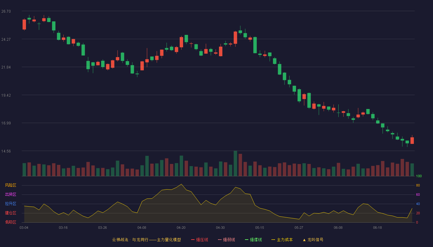This screenshot has width=433, height=247.
Task: Click the pink dashed icon before 强弱线
Action: [220, 240]
